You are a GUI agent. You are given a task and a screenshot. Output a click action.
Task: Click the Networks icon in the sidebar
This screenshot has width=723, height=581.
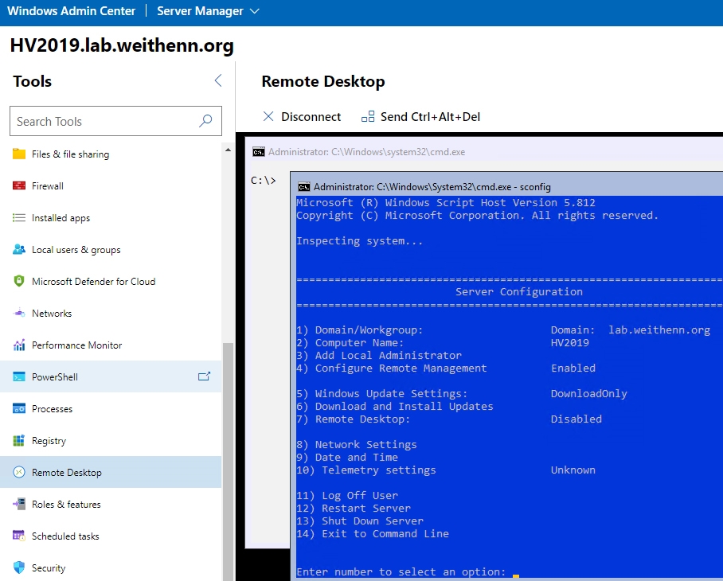tap(19, 313)
